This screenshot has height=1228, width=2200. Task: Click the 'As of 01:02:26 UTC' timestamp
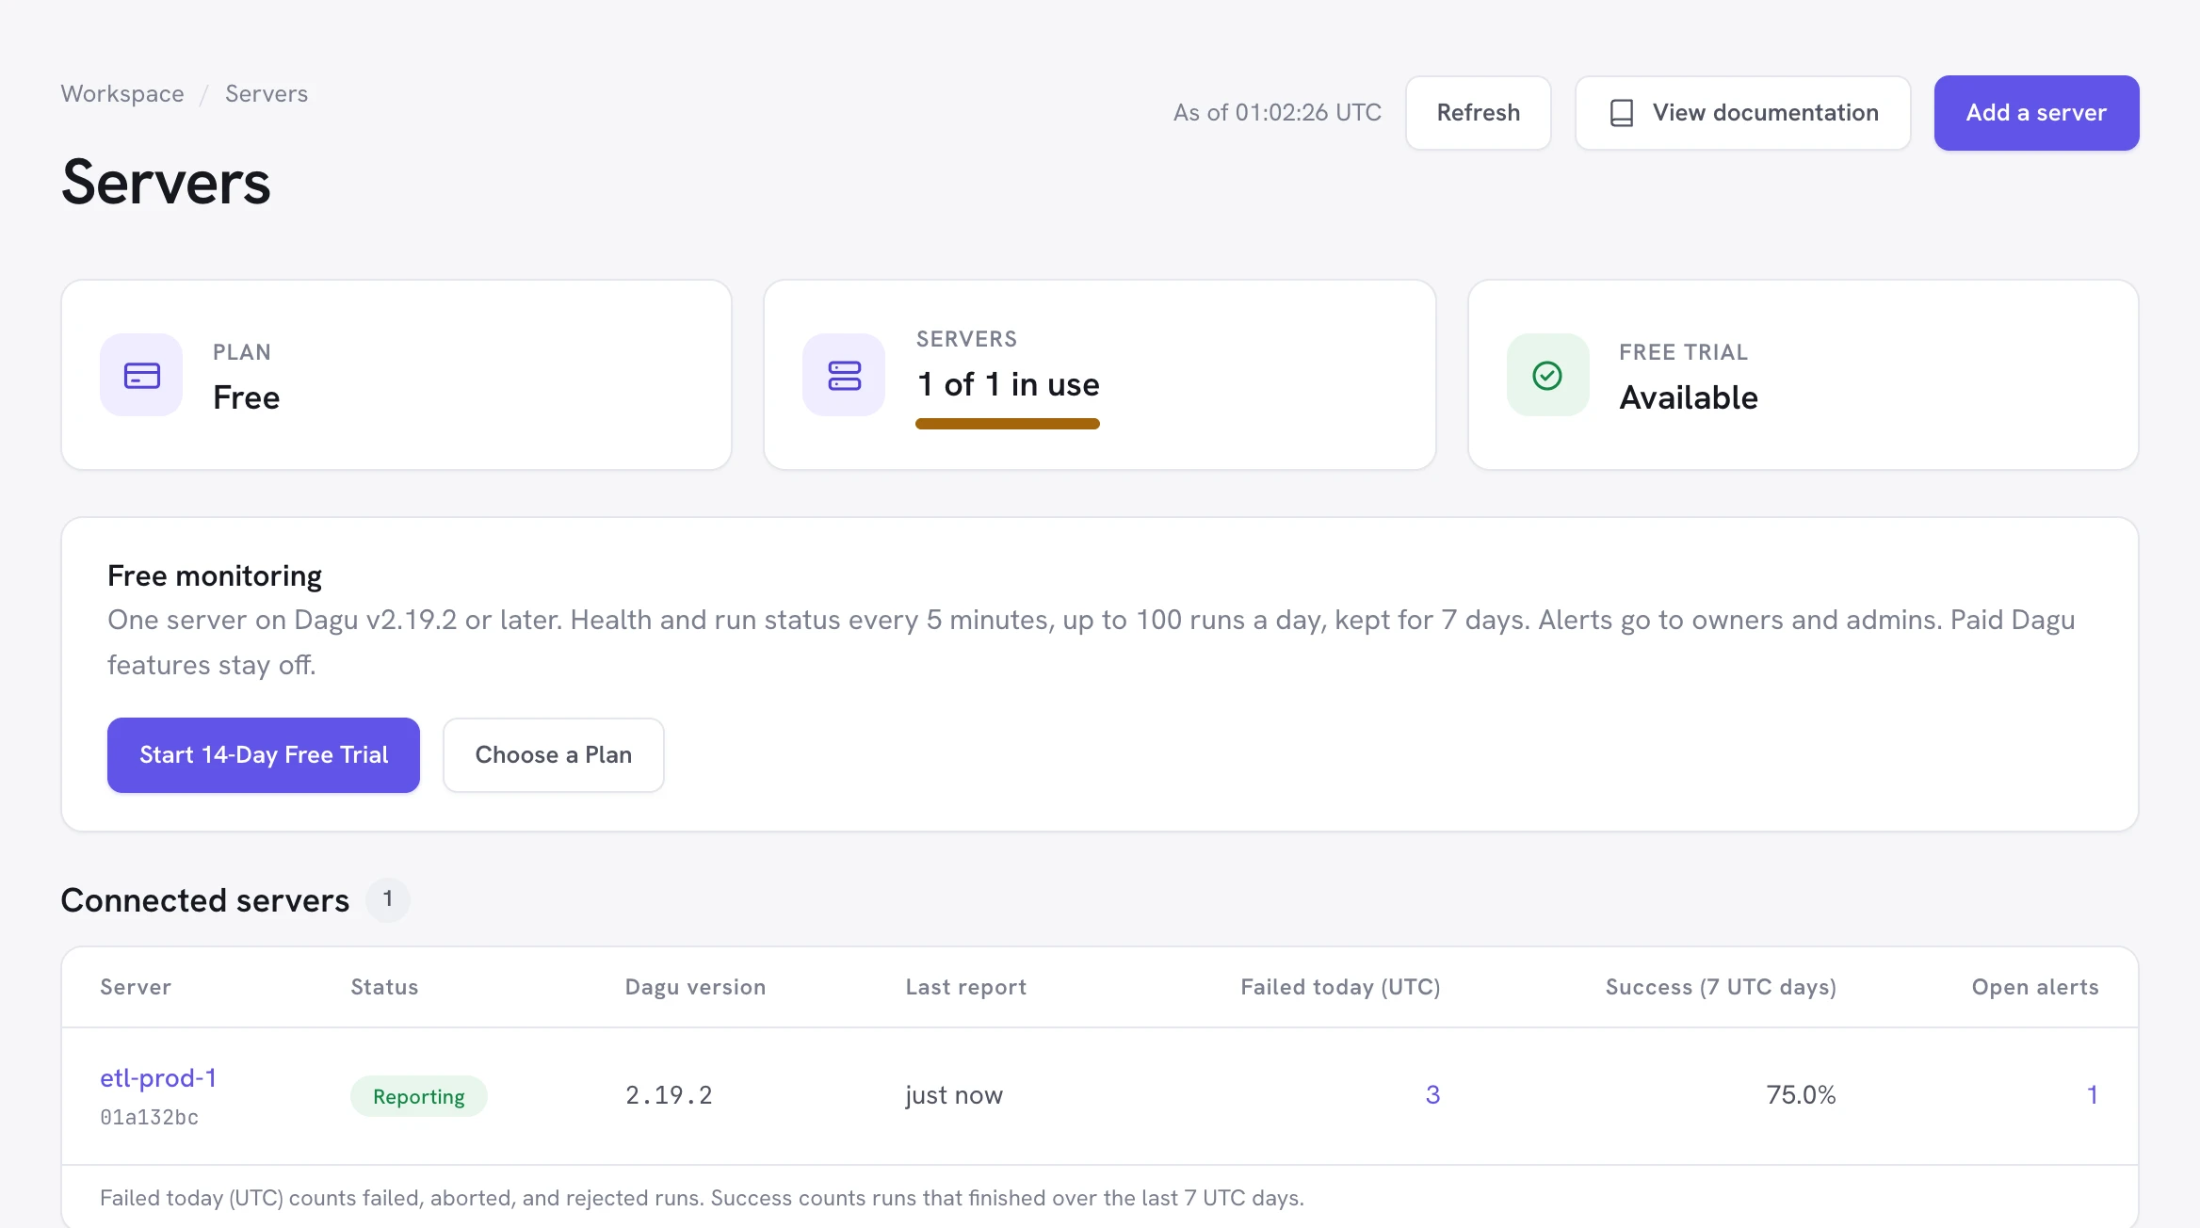click(x=1277, y=113)
